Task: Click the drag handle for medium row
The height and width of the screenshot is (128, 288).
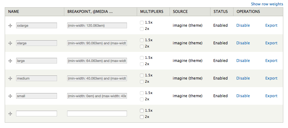Action: pyautogui.click(x=10, y=79)
